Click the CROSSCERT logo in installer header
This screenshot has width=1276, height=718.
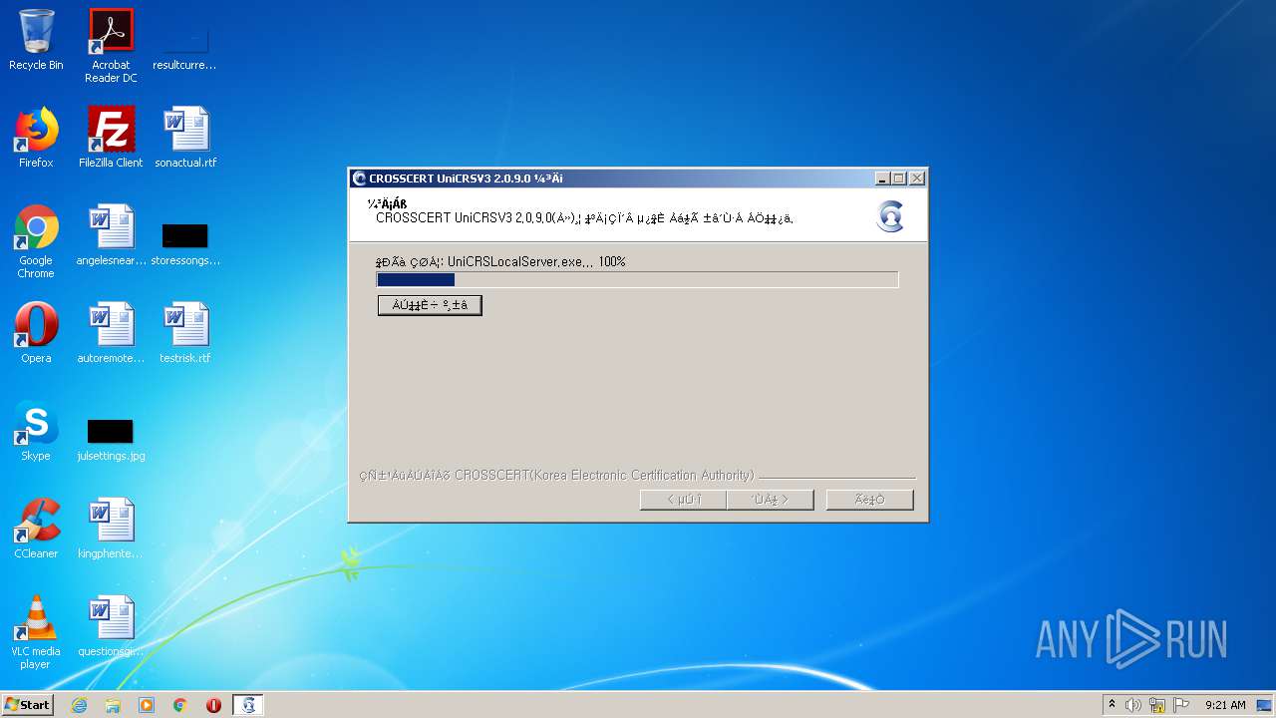tap(890, 216)
